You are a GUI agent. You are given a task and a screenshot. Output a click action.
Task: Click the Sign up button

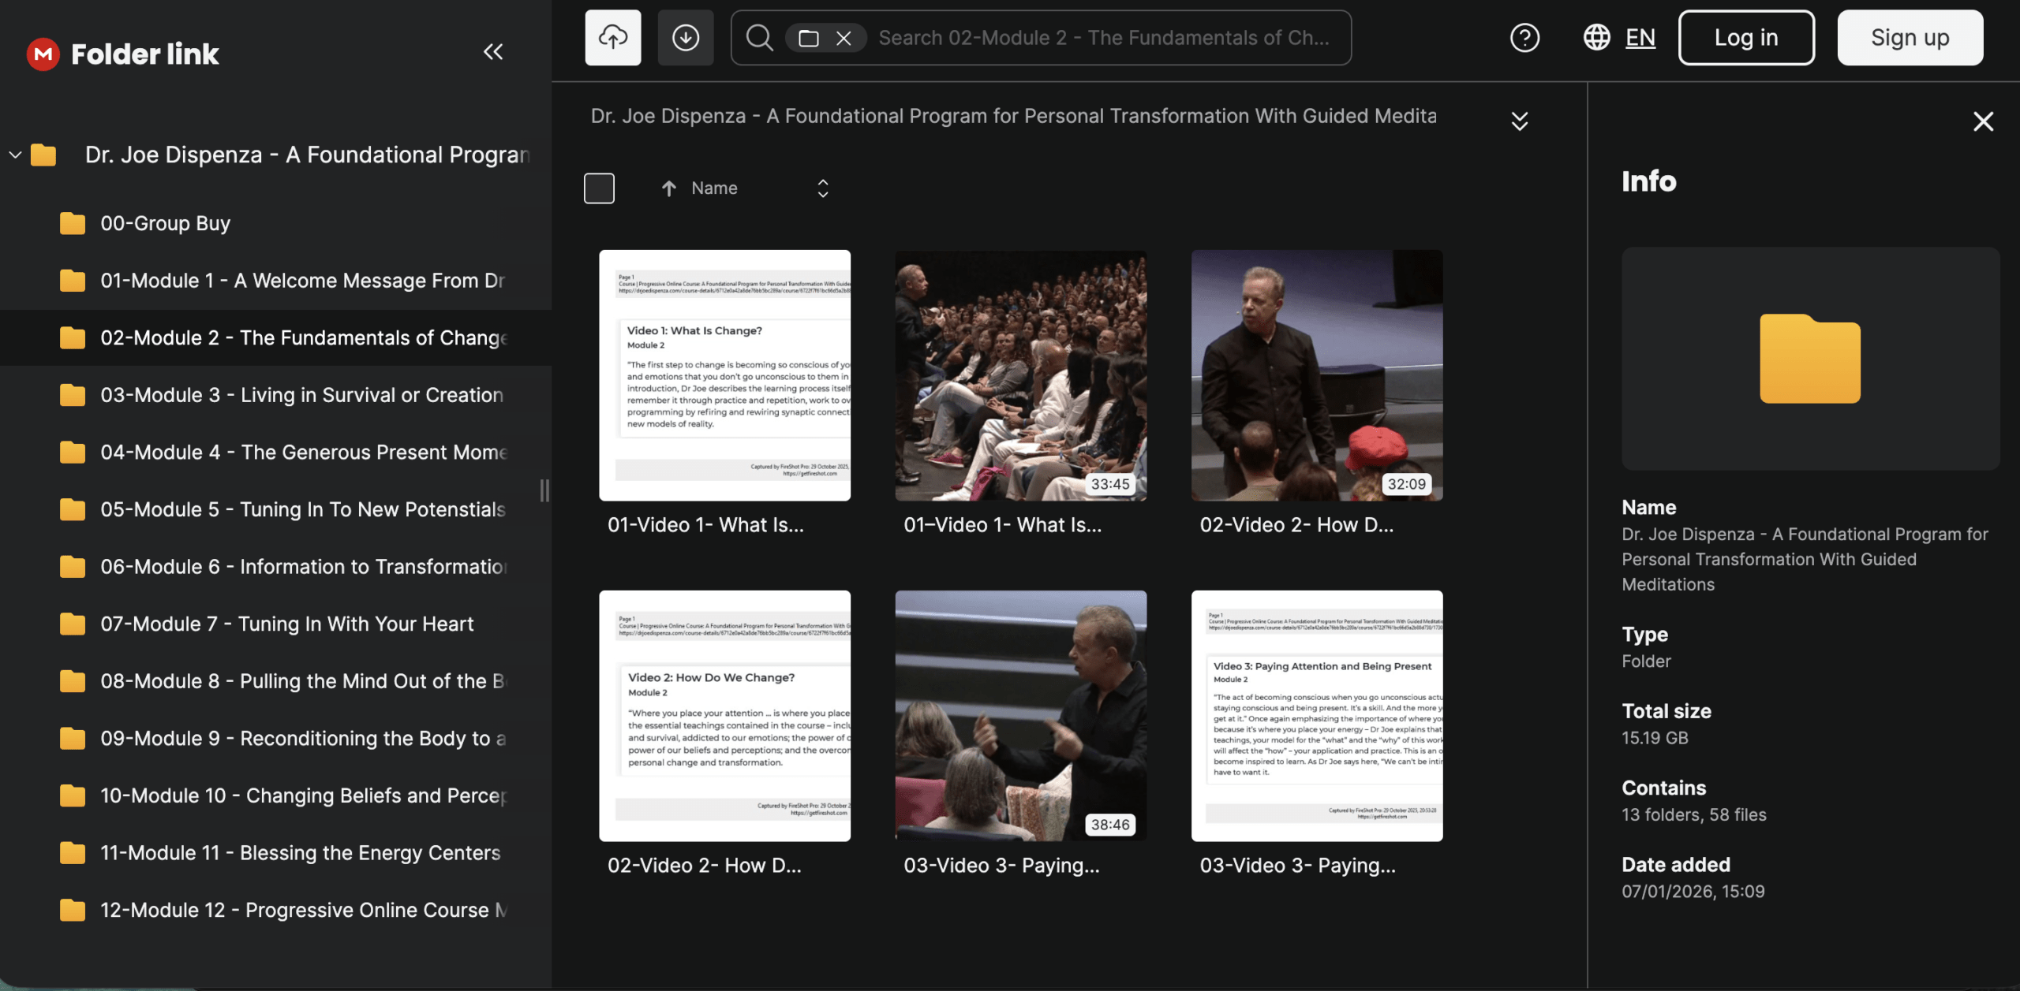pyautogui.click(x=1910, y=37)
